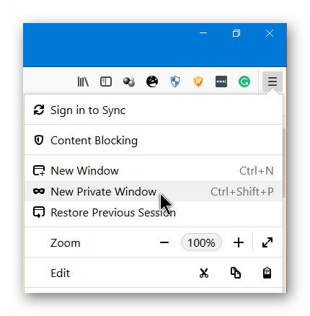Open the orange IP shield extension
Screen dimensions: 310x316
pyautogui.click(x=198, y=82)
